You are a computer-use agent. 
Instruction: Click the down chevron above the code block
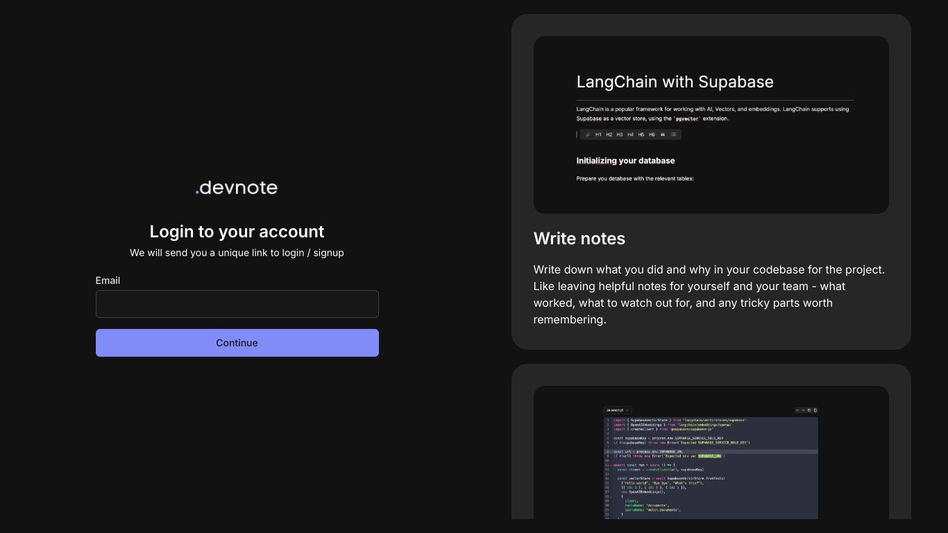pyautogui.click(x=803, y=410)
